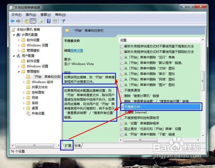The height and width of the screenshot is (168, 215).
Task: Collapse the 计算机配置 tree node
Action: [14, 35]
